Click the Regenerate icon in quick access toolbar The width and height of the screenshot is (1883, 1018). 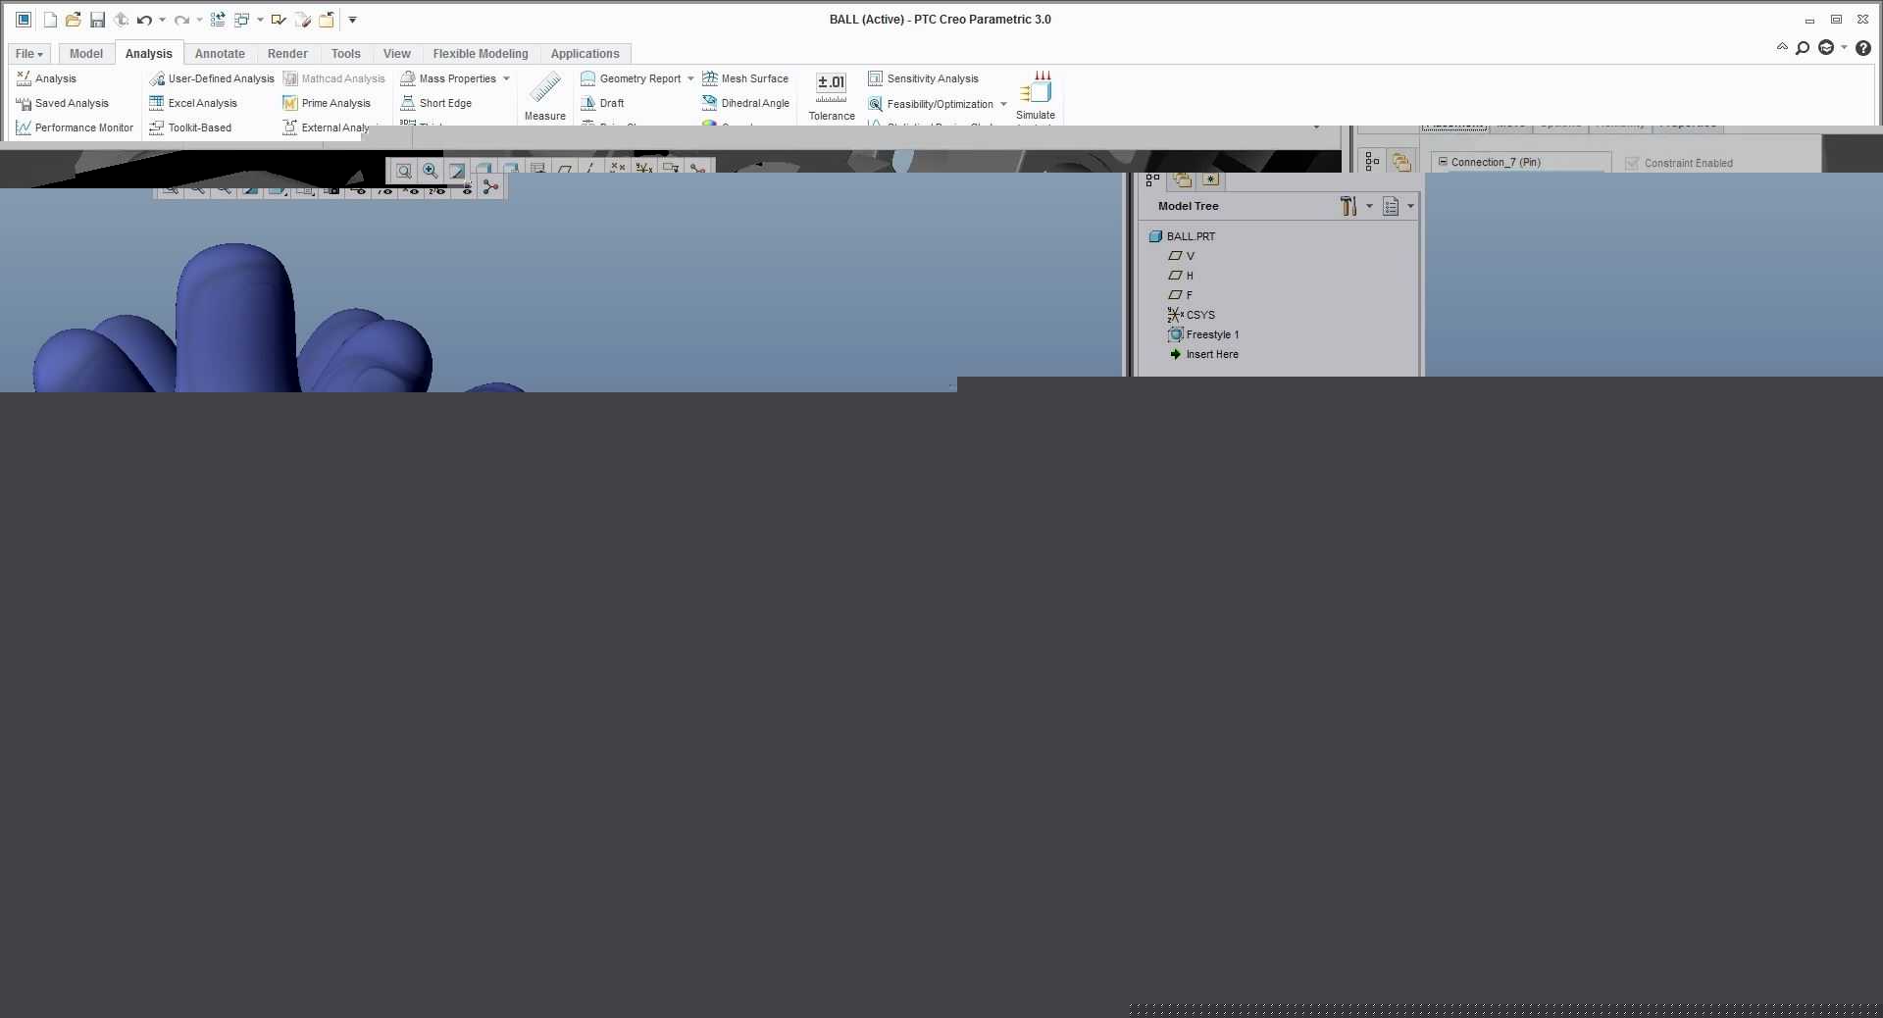point(218,20)
